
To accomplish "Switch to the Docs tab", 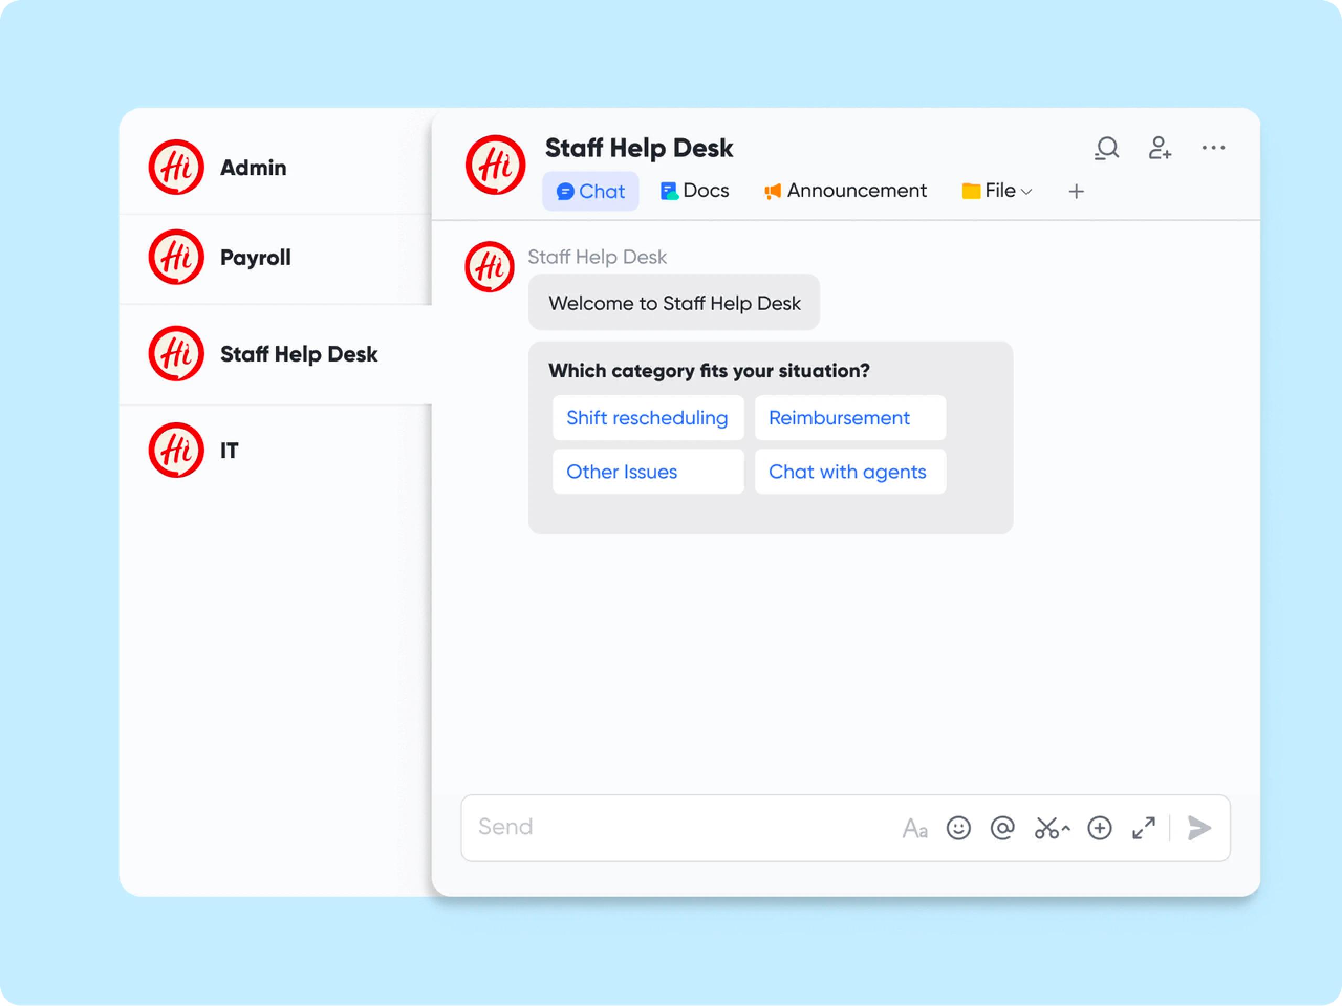I will [x=695, y=191].
